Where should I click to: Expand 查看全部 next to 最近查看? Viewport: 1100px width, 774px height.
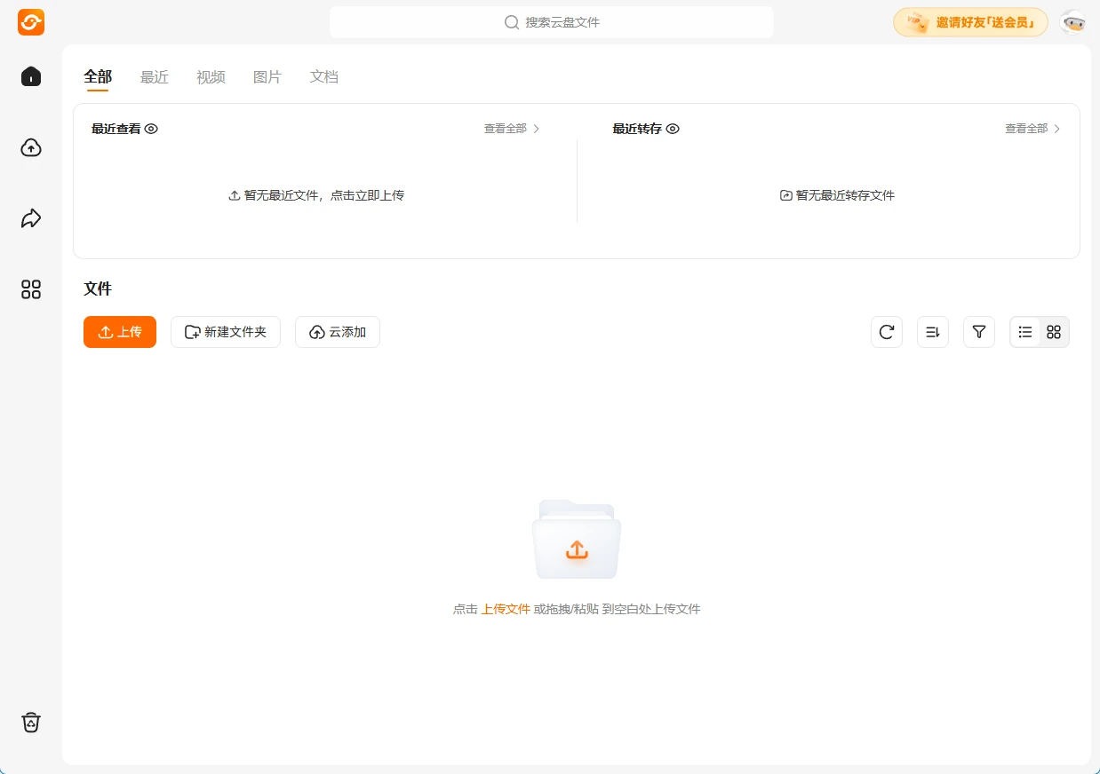(506, 128)
